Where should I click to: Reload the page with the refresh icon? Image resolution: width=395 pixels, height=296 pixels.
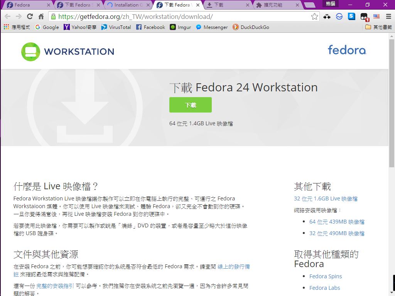(30, 17)
